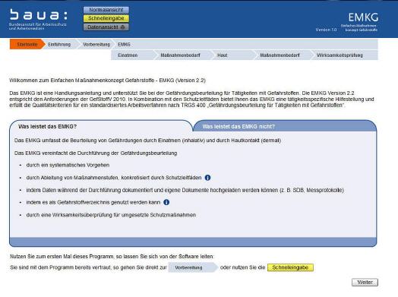
Task: Click bullet about 'eigene Dokumente hochgeladen'
Action: (x=185, y=190)
